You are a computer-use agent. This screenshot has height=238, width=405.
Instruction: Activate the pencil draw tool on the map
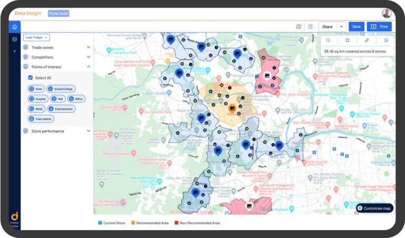367,40
